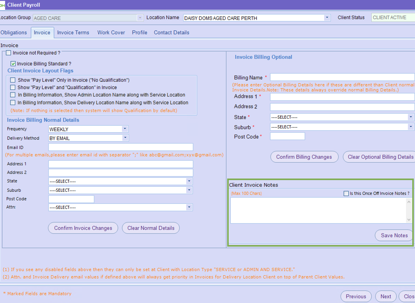Click Clear Normal Details button
415x303 pixels.
(151, 228)
